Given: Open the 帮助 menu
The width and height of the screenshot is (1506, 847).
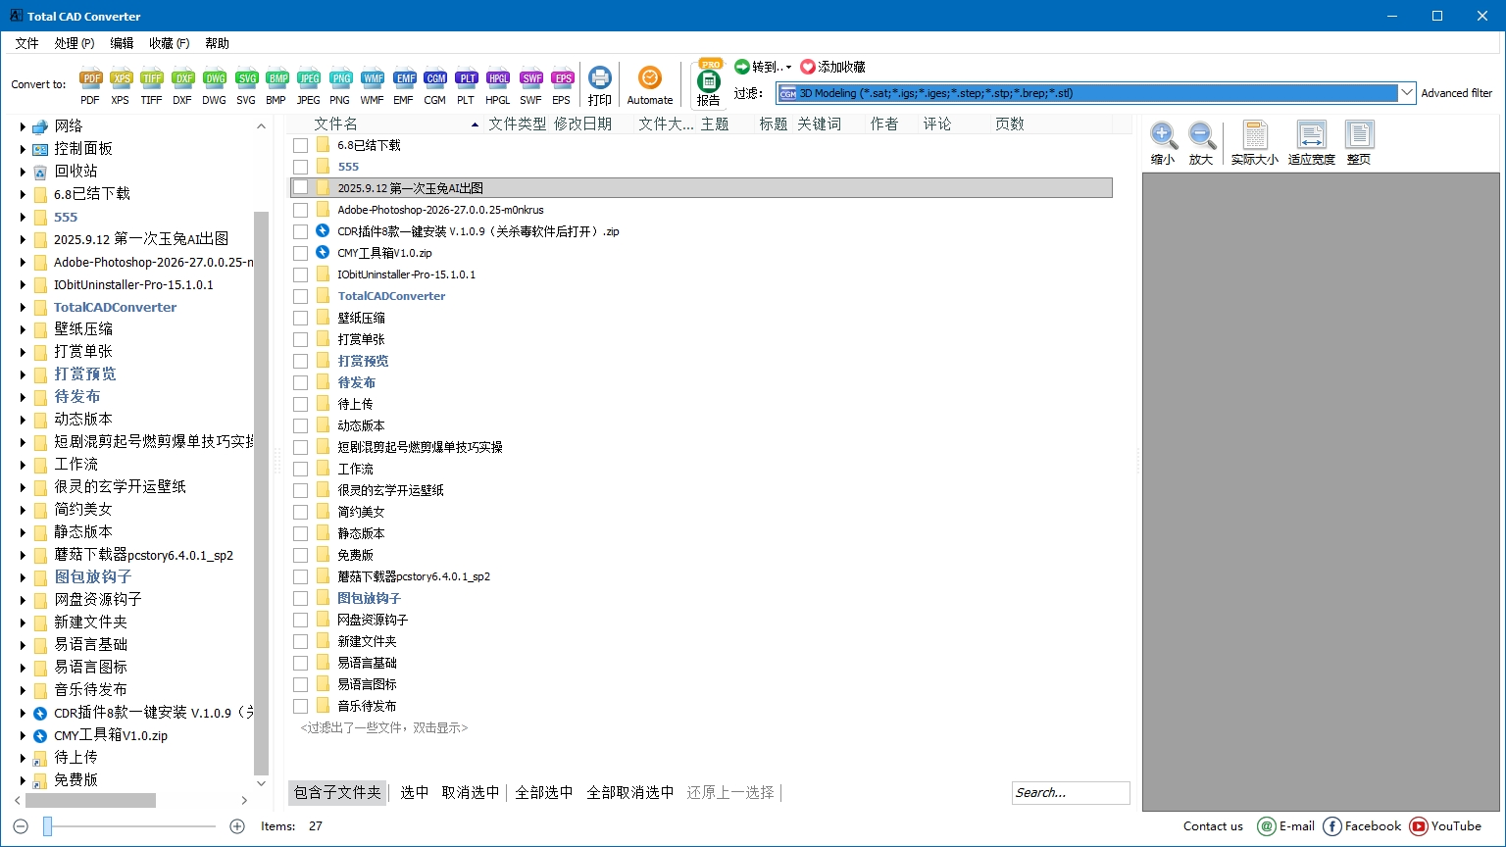Looking at the screenshot, I should pos(217,43).
